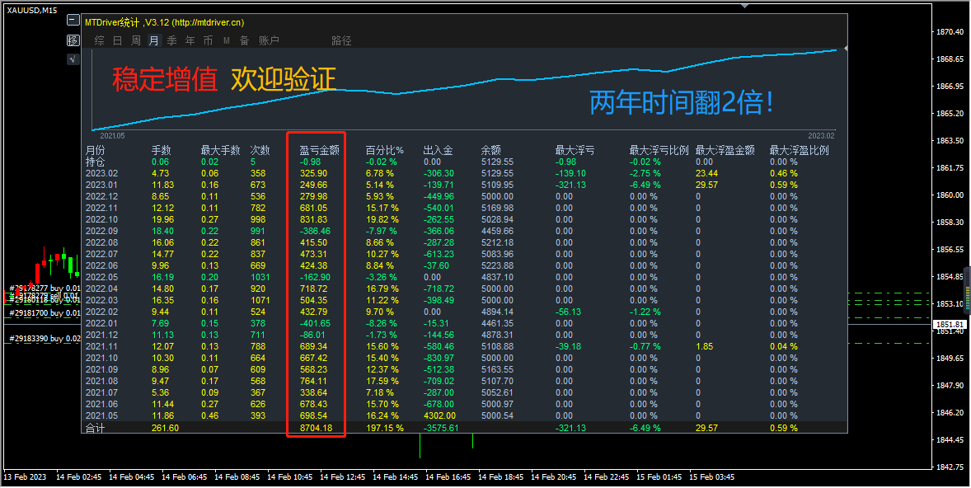
Task: Switch to 日 daily statistics view
Action: (x=119, y=39)
